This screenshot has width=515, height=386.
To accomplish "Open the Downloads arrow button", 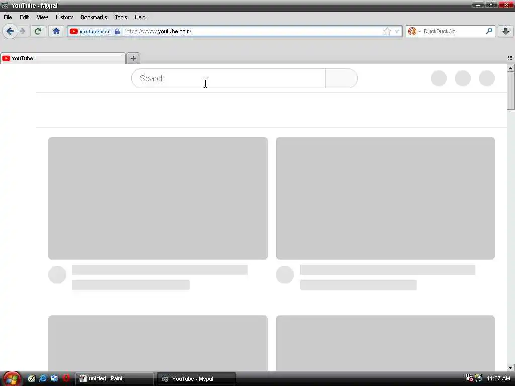I will [506, 31].
